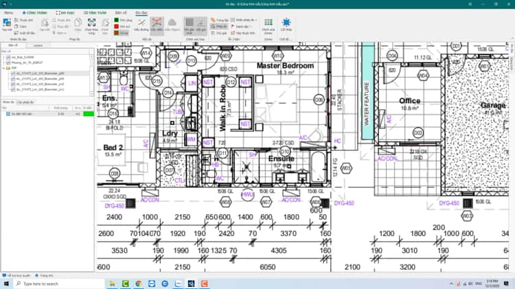Click the highlighted Phép đo button
Viewport: 515px width, 289px height.
(219, 26)
